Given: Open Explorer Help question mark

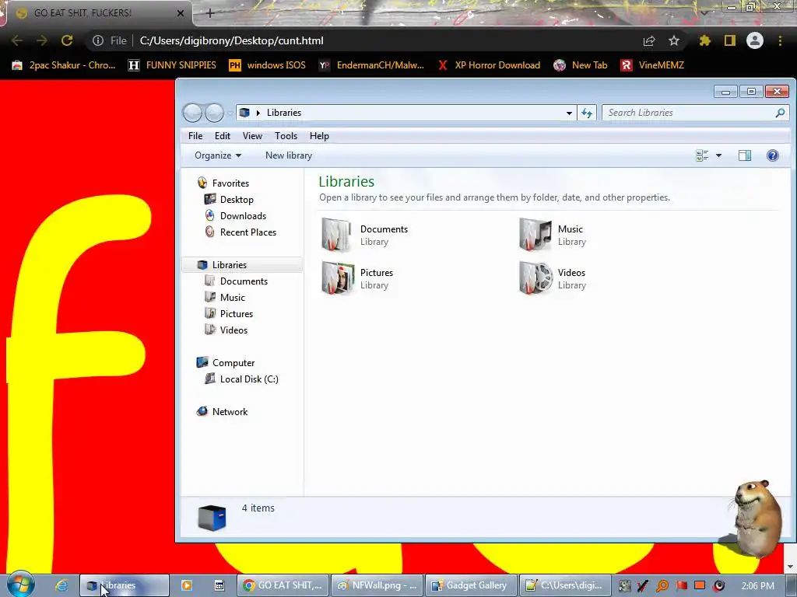Looking at the screenshot, I should pyautogui.click(x=773, y=155).
